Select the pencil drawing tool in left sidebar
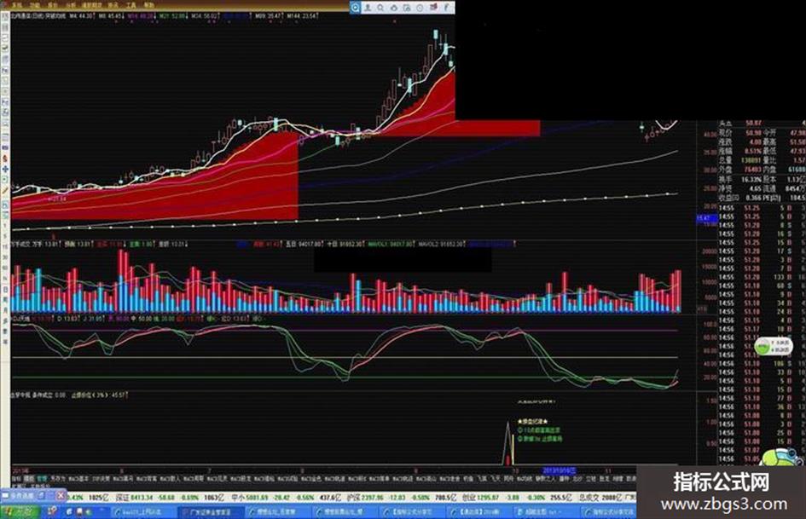Viewport: 806px width, 519px height. [x=5, y=190]
